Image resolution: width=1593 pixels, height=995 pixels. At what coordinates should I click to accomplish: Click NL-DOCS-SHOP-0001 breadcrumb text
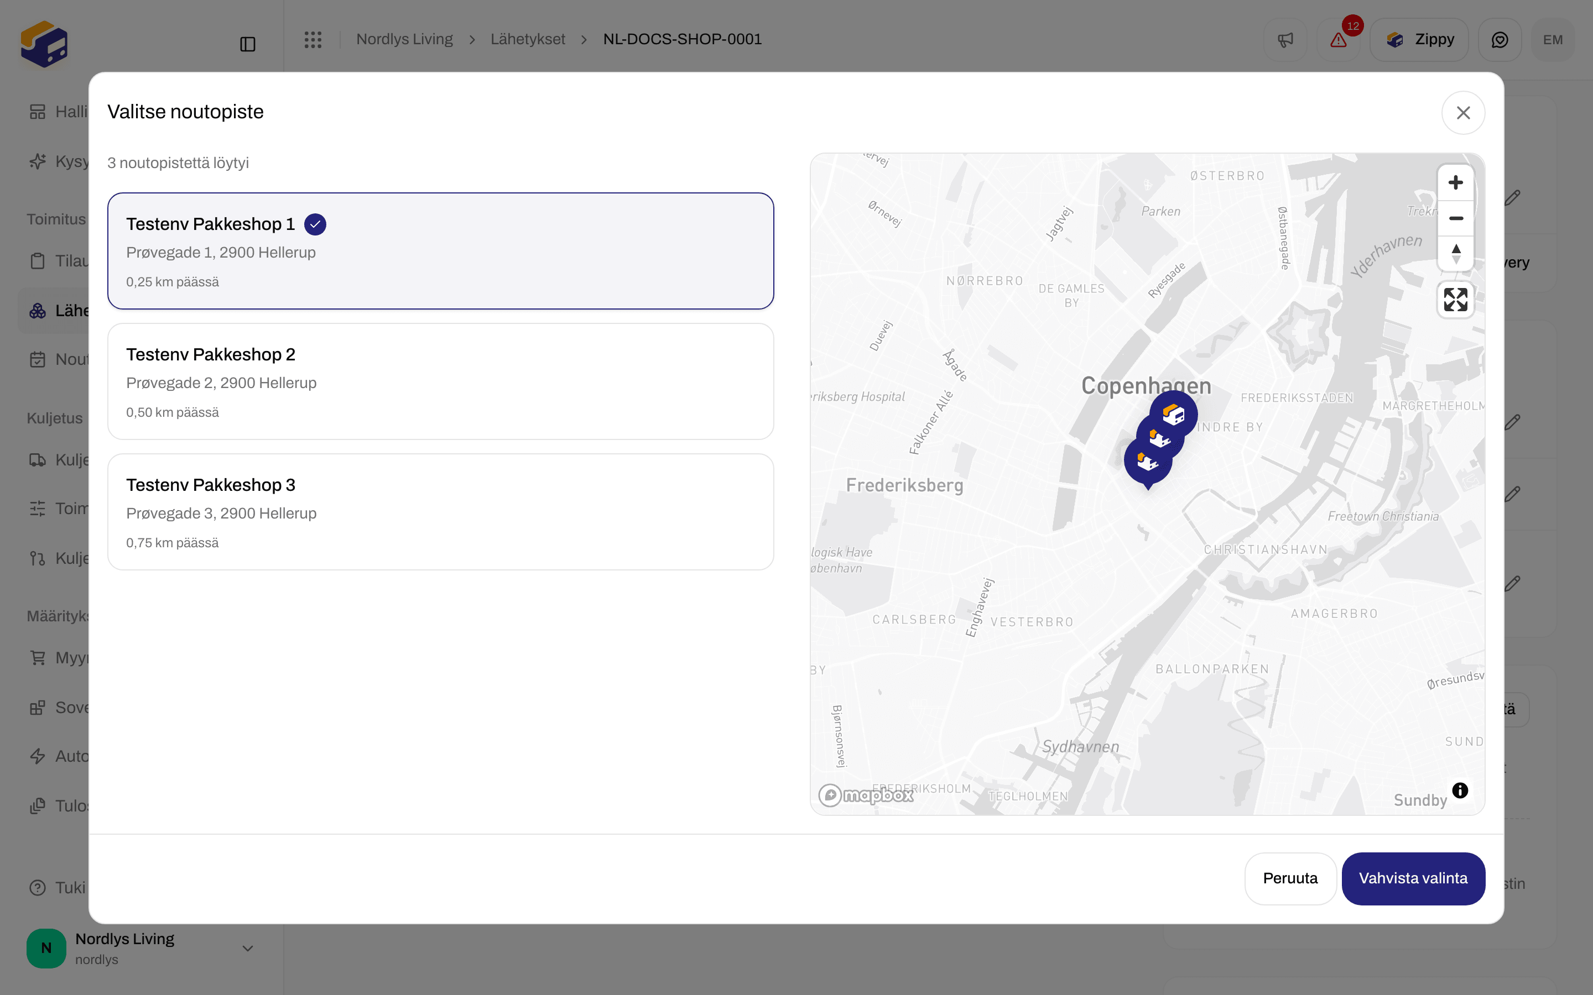682,39
